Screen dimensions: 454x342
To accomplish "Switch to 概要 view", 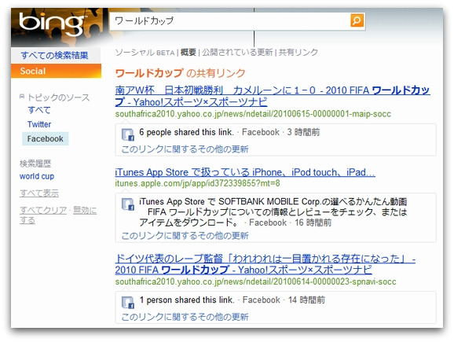I will pyautogui.click(x=189, y=53).
